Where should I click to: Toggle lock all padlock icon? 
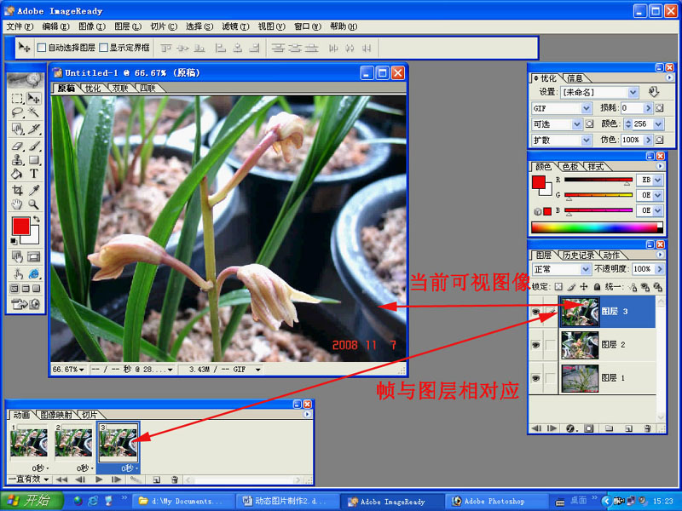pos(597,287)
